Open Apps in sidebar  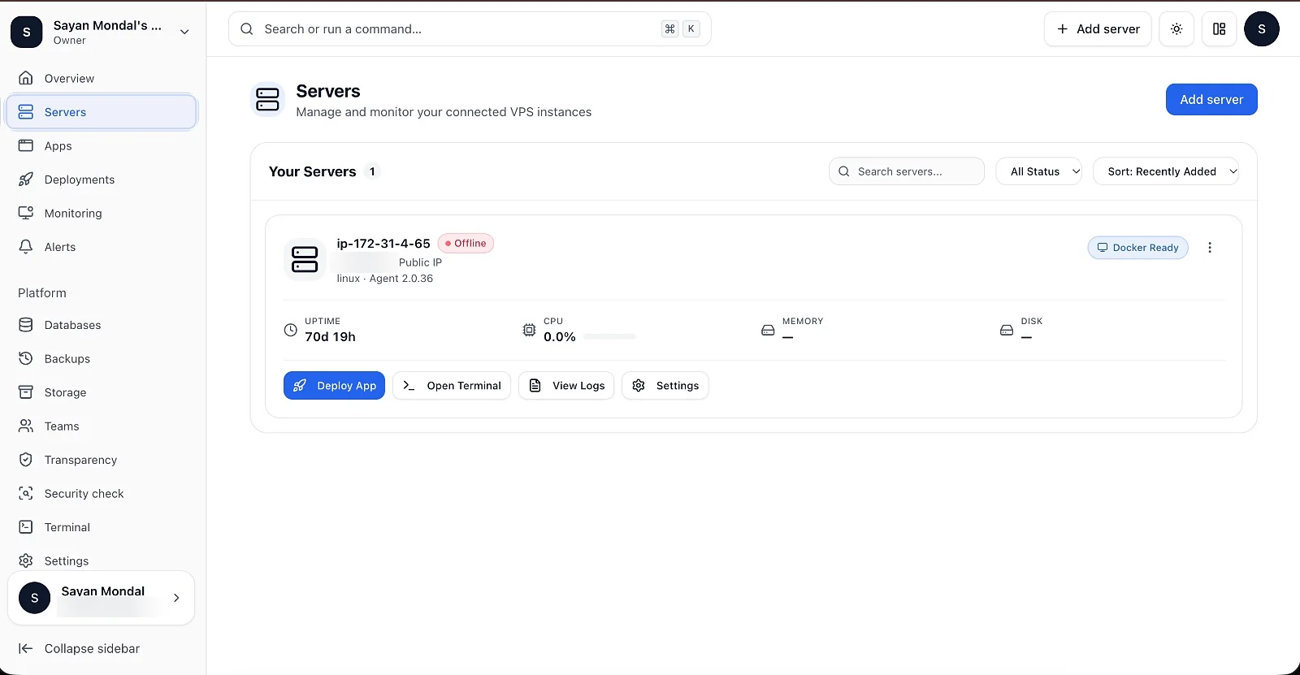pos(102,145)
